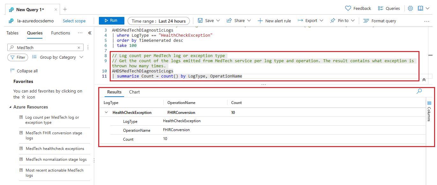Expand the dropdown beside the book icon
Screen dimensions: 437x185
(428, 8)
